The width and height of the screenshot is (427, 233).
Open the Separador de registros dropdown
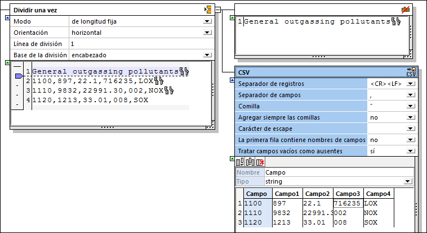410,84
